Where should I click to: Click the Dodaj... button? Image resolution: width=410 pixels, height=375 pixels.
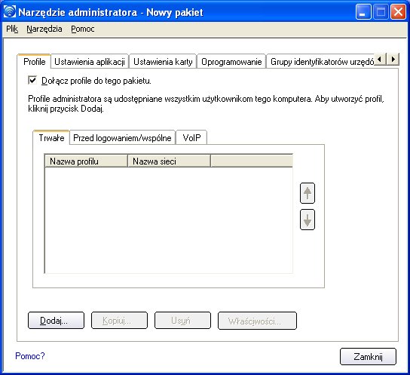(x=56, y=321)
